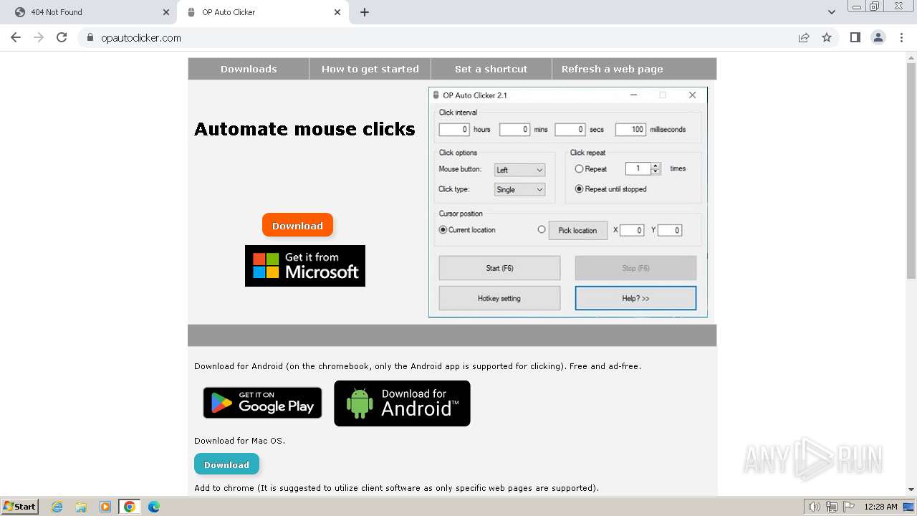Open a new tab with the plus icon
Image resolution: width=917 pixels, height=516 pixels.
365,12
